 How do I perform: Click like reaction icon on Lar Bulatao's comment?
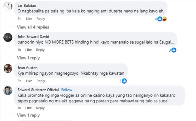pyautogui.click(x=160, y=19)
